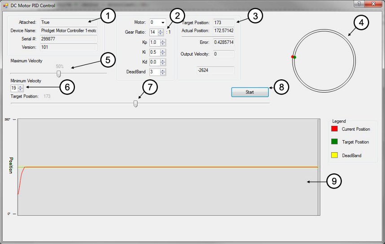Increase the Kd value
Viewport: 385px width, 244px height.
pos(163,60)
